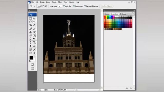Viewport: 164px width, 92px height.
Task: Choose Add to Selection mode
Action: (41, 6)
